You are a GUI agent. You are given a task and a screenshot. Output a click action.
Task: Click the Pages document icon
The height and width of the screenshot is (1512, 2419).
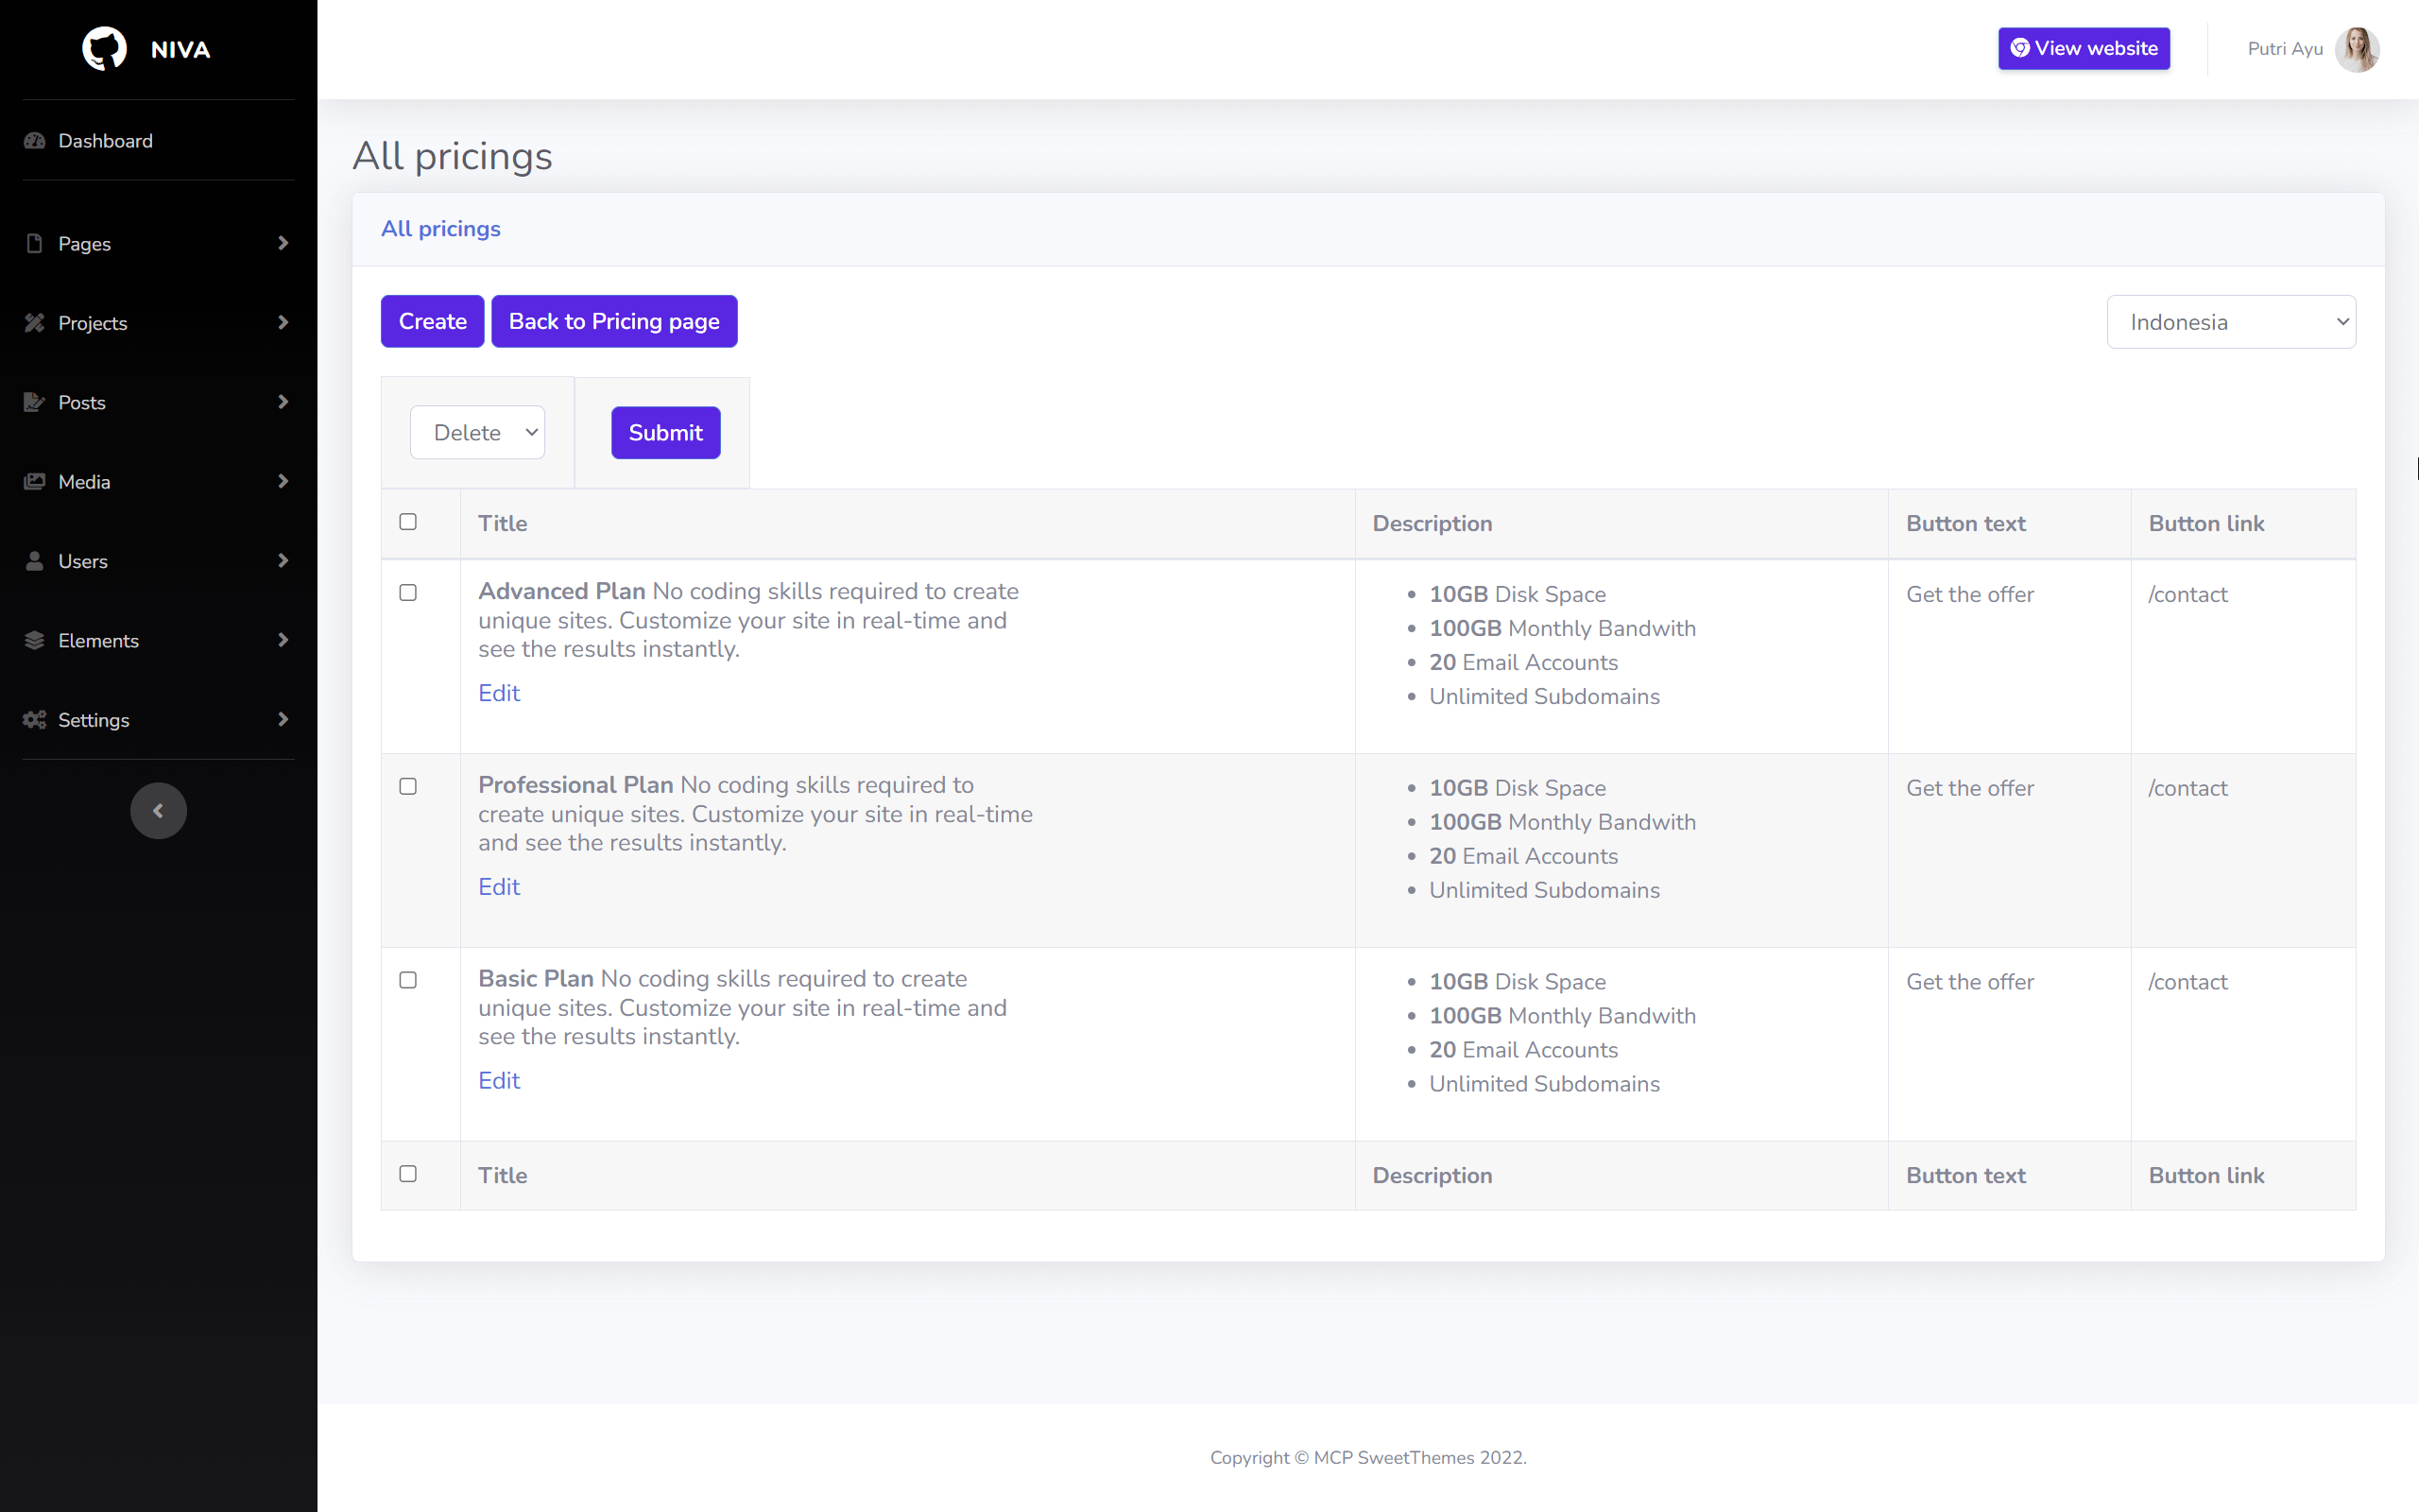point(35,243)
